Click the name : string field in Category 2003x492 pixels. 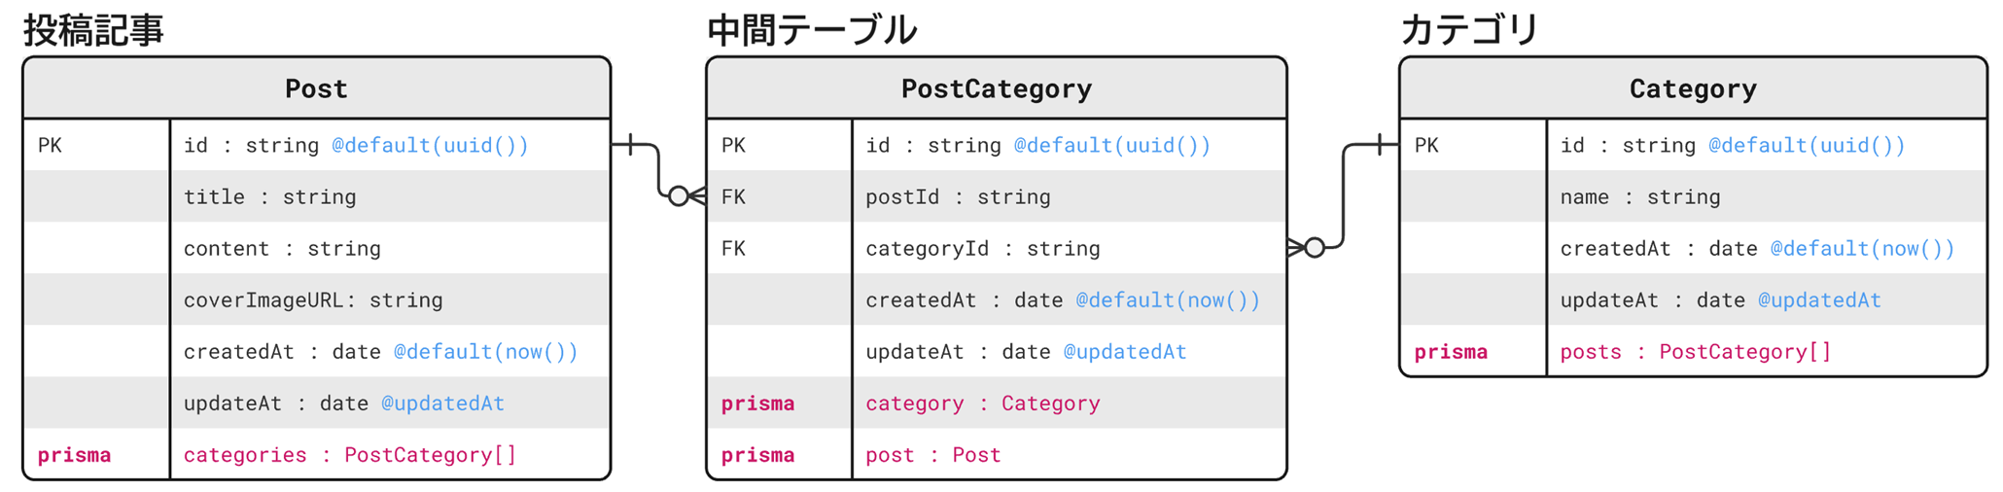pyautogui.click(x=1639, y=197)
